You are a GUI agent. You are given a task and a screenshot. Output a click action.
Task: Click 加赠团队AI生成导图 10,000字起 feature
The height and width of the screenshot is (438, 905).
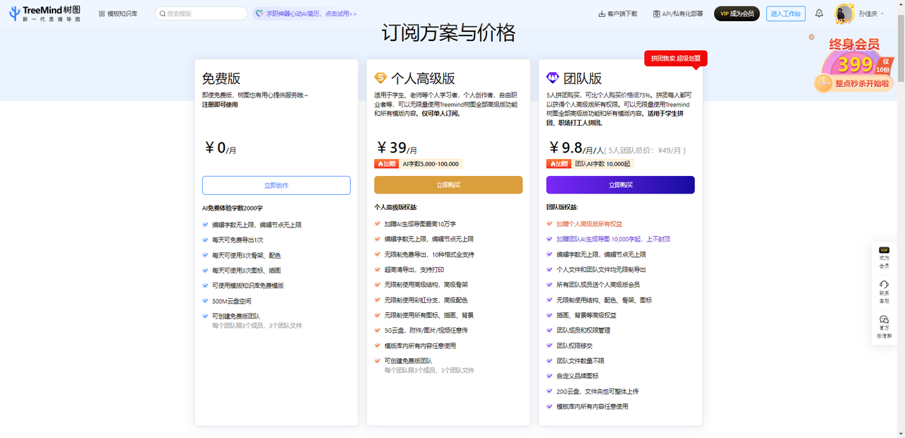coord(614,239)
